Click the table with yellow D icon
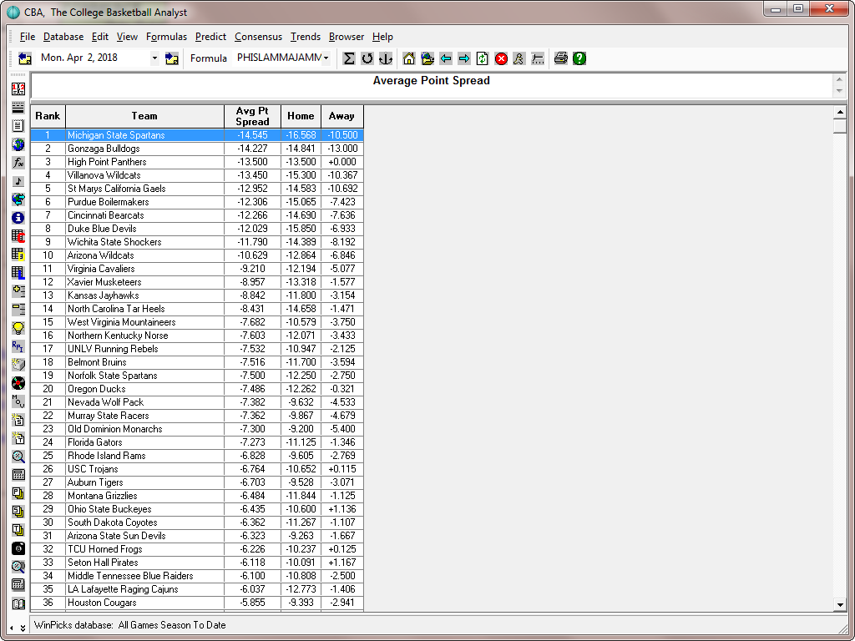855x641 pixels. click(18, 254)
